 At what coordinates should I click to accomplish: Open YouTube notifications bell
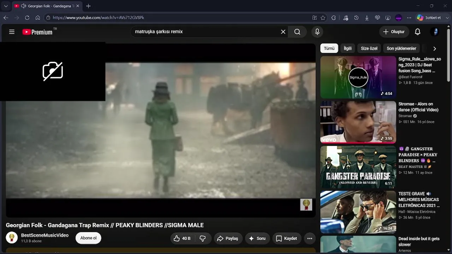coord(417,32)
